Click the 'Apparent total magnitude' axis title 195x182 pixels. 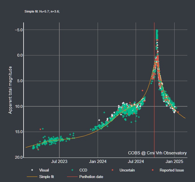(x=10, y=90)
